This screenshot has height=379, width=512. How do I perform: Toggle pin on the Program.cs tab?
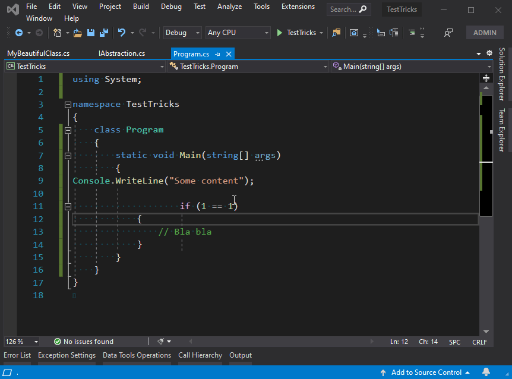[217, 54]
